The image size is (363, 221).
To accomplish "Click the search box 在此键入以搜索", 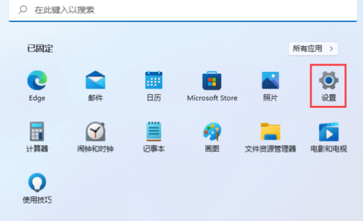I will [183, 10].
